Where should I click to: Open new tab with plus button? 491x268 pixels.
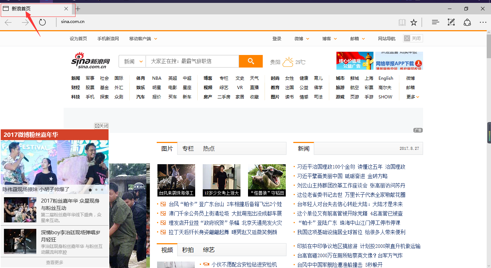pos(78,9)
